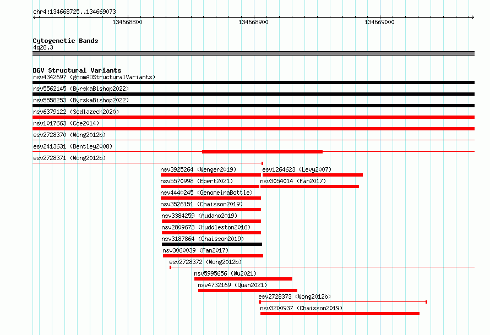
Task: Click the red bar under nsv3925264 Wenger2019
Action: pos(211,175)
